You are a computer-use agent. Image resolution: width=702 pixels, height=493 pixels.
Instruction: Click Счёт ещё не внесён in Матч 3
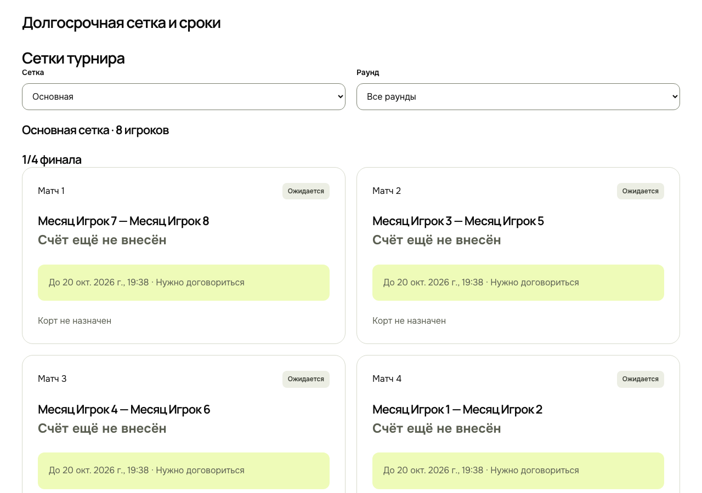[102, 428]
